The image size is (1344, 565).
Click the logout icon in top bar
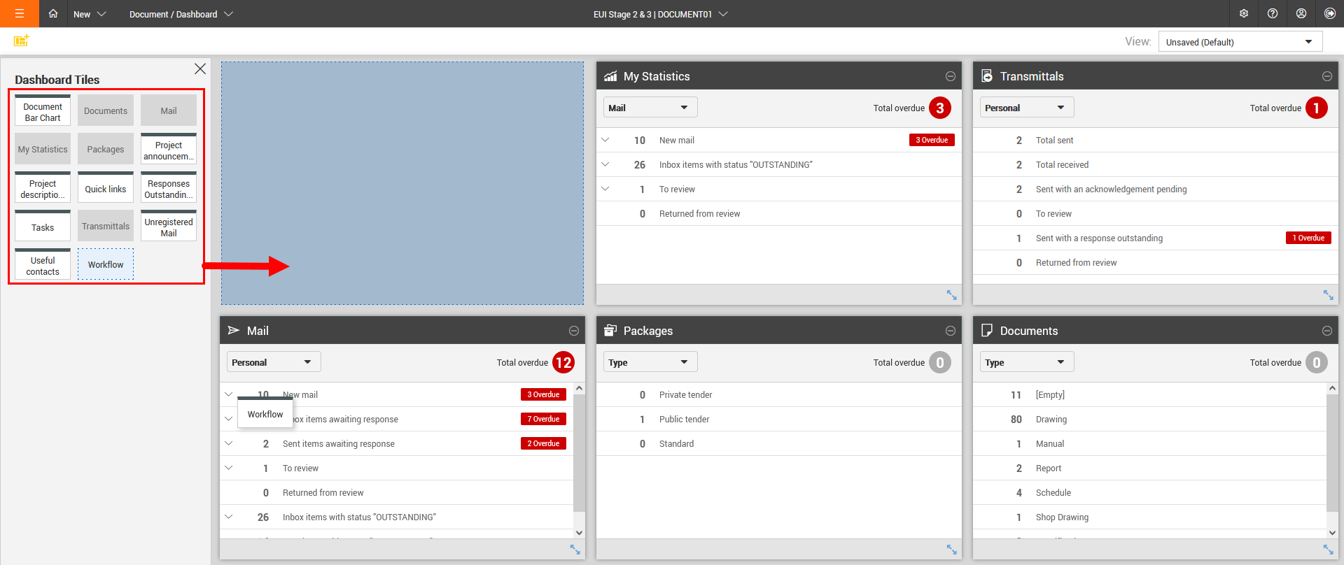point(1330,14)
